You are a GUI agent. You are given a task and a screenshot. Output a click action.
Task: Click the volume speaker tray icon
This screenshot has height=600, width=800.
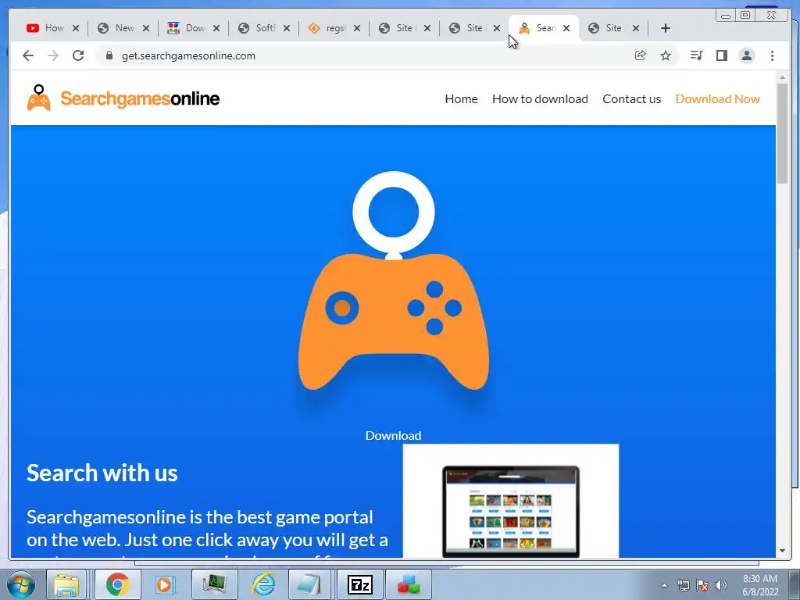tap(721, 585)
